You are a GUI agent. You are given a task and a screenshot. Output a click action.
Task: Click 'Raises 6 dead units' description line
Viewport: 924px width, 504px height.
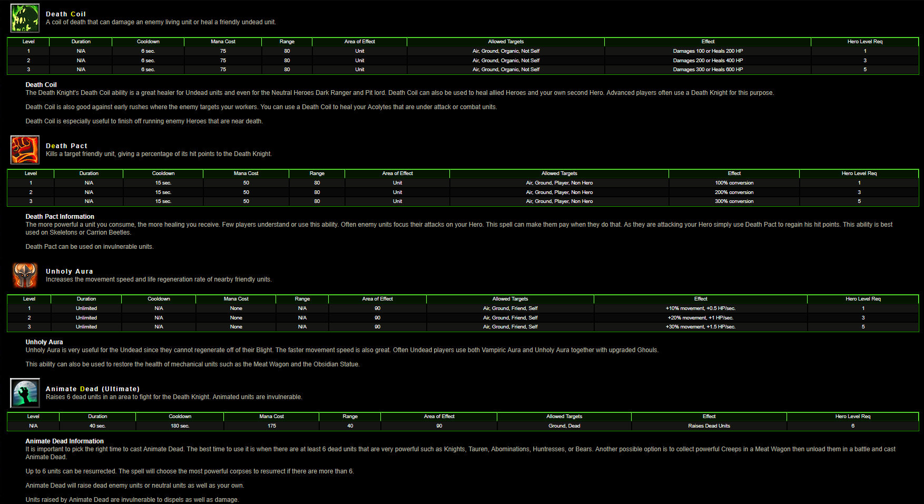click(174, 397)
